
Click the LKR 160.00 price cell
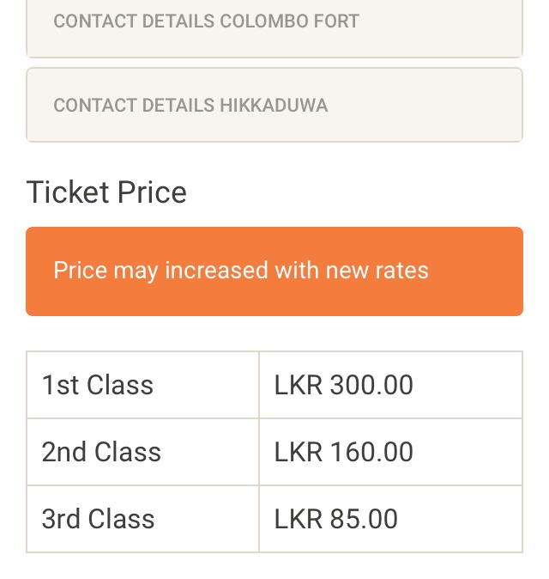(390, 452)
